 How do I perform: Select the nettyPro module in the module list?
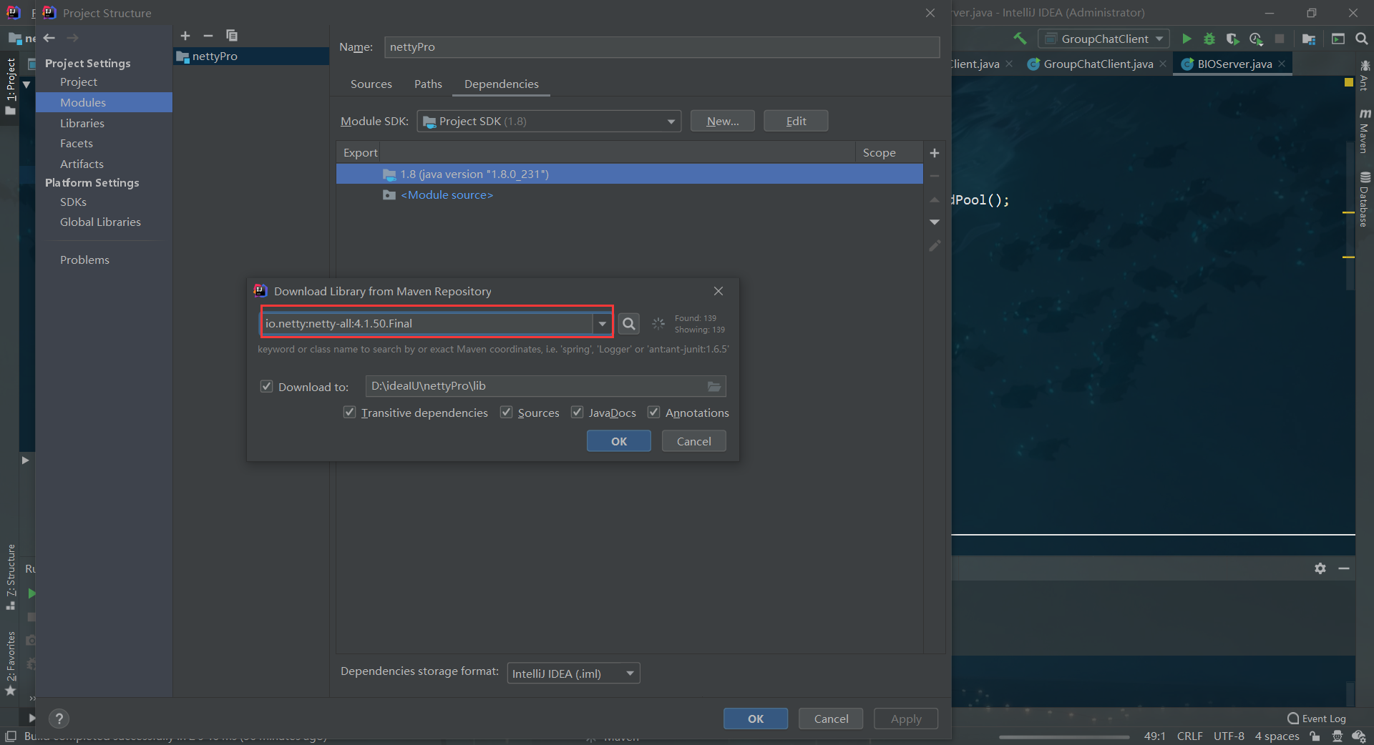click(251, 56)
